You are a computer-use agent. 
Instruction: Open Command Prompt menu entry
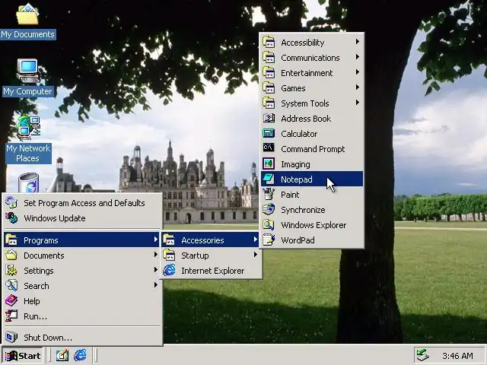tap(312, 149)
